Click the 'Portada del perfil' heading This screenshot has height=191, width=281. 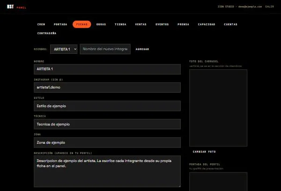tap(205, 164)
